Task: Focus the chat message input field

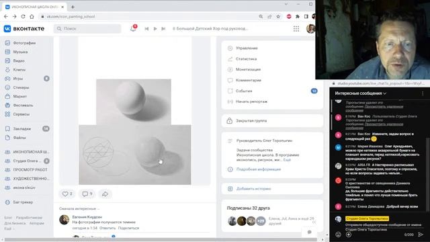Action: 383,225
